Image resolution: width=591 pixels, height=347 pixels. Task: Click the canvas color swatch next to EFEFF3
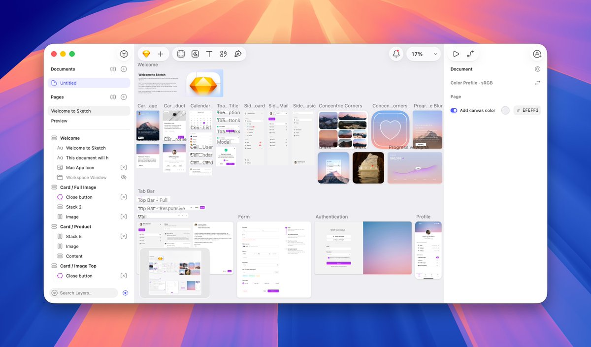(x=505, y=110)
